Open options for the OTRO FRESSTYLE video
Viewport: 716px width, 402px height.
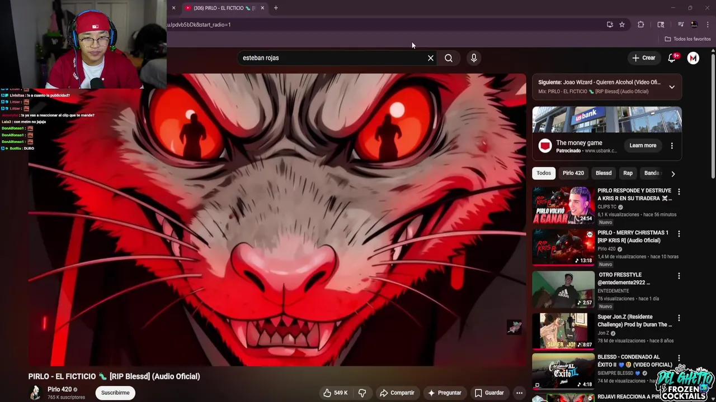click(x=679, y=276)
